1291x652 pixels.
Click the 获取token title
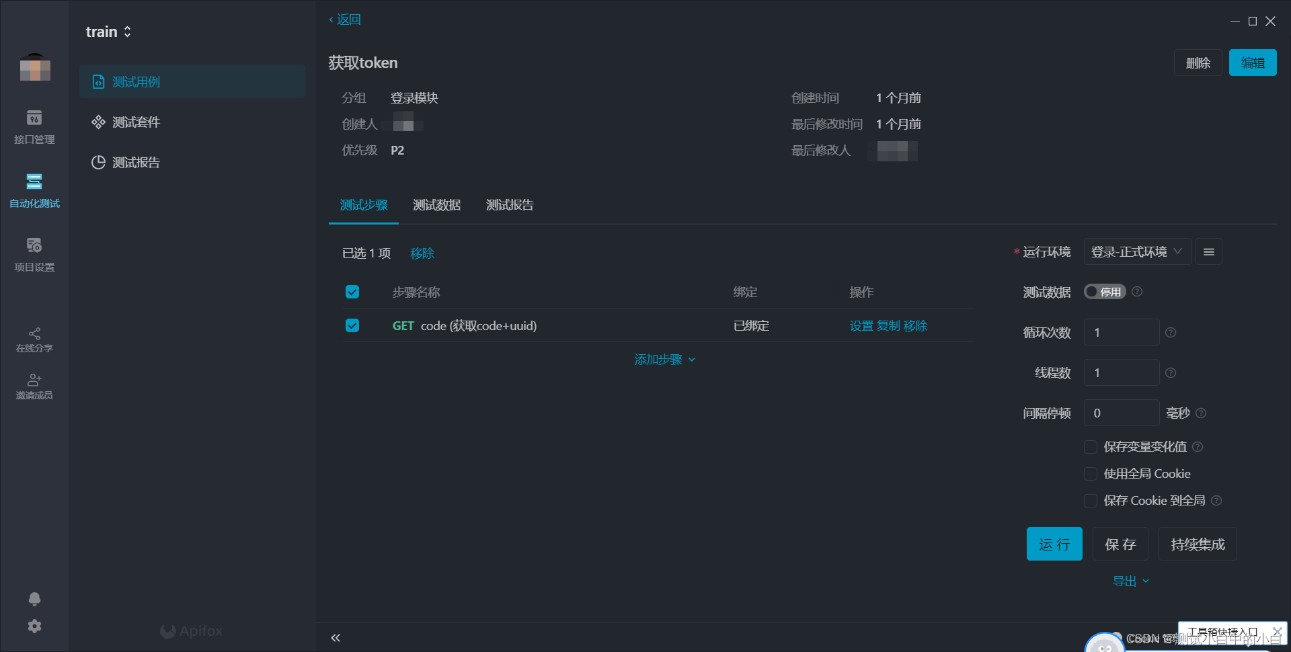[363, 63]
